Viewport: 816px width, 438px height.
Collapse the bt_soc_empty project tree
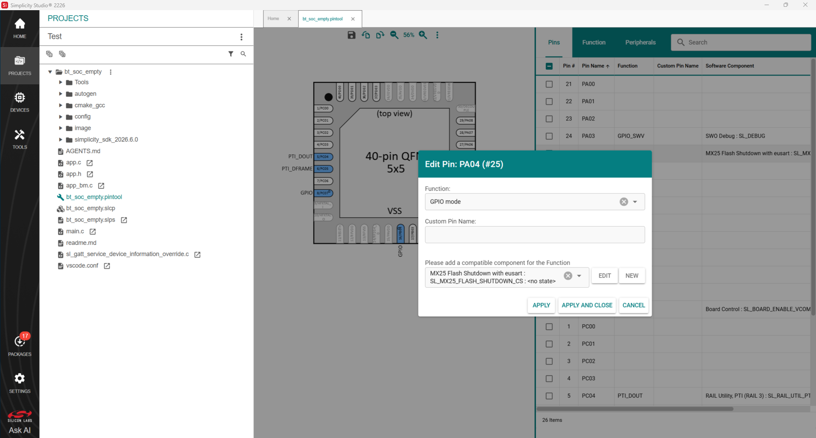click(x=50, y=72)
